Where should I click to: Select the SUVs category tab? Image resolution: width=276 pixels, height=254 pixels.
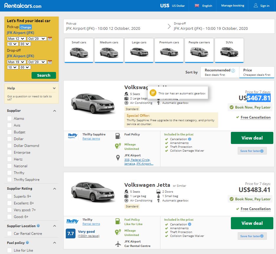[229, 50]
